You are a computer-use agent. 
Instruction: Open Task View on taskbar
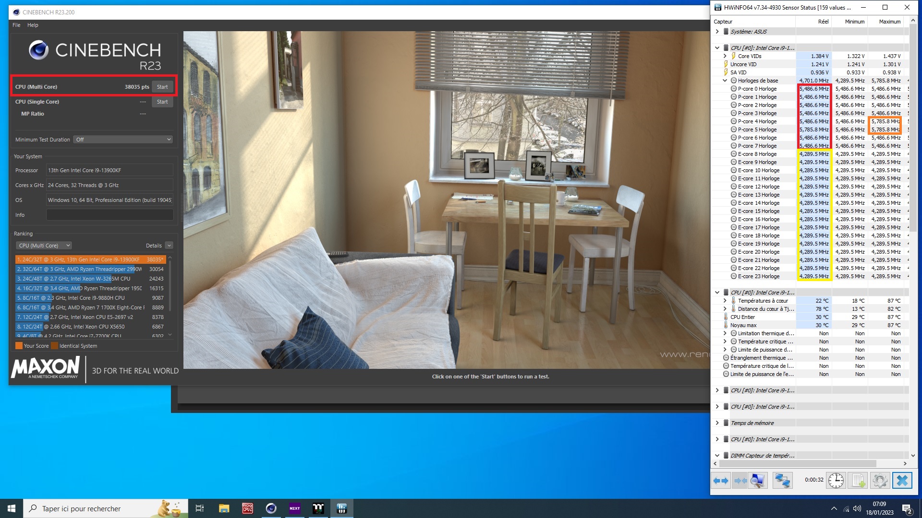tap(200, 508)
